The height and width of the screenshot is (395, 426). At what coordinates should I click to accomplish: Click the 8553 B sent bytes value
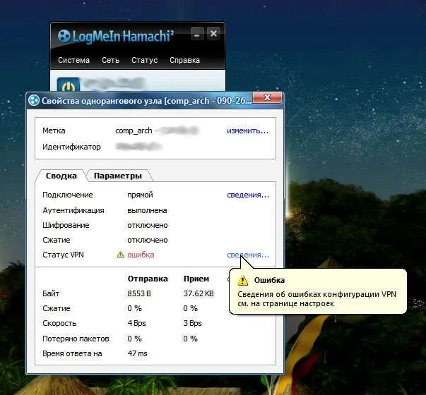[139, 293]
